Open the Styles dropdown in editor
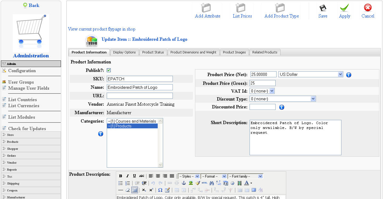 click(189, 176)
